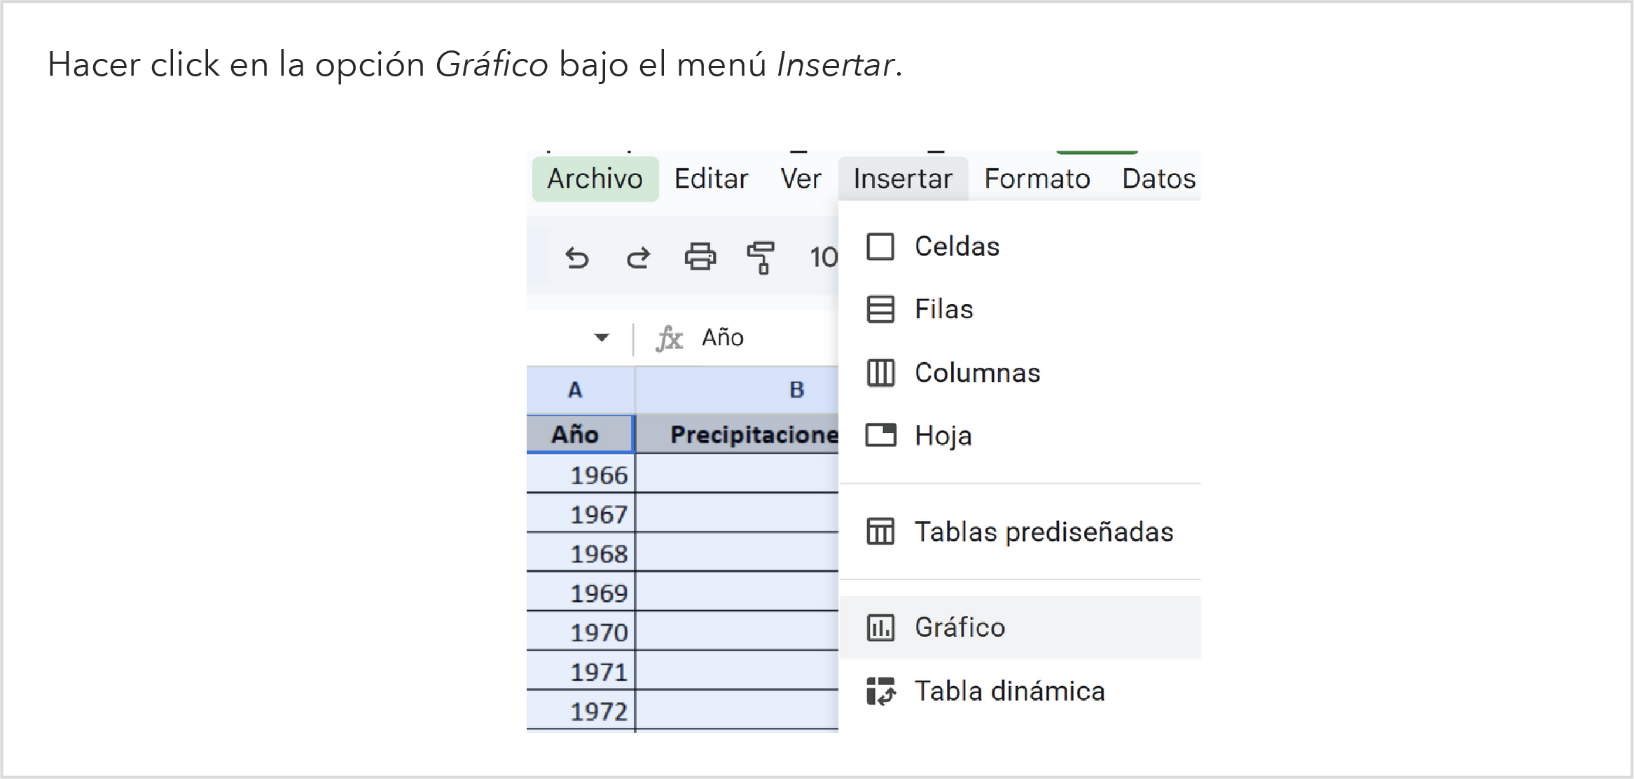This screenshot has width=1634, height=779.
Task: Click the Columnas columns icon
Action: click(x=880, y=373)
